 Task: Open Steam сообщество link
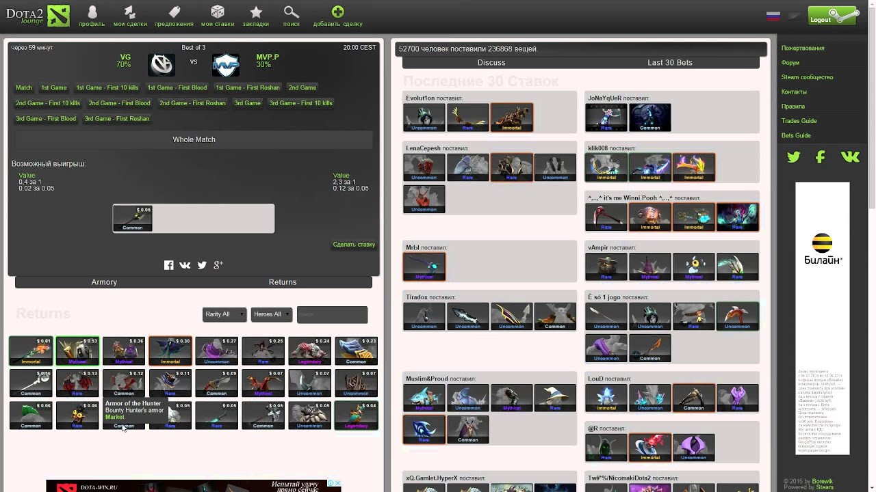(808, 77)
